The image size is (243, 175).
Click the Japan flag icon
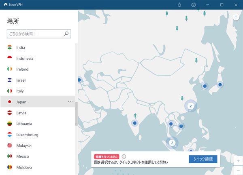tap(10, 102)
